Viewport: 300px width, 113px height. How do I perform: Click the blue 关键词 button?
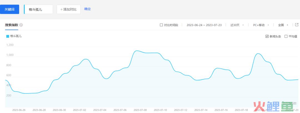point(9,9)
